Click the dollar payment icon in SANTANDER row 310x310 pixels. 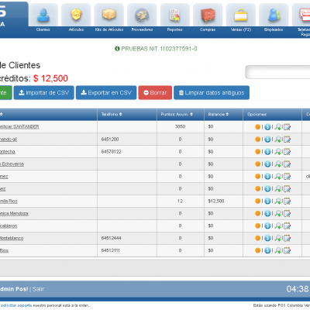point(267,127)
